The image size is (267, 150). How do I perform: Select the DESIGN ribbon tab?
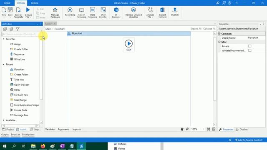click(x=21, y=3)
